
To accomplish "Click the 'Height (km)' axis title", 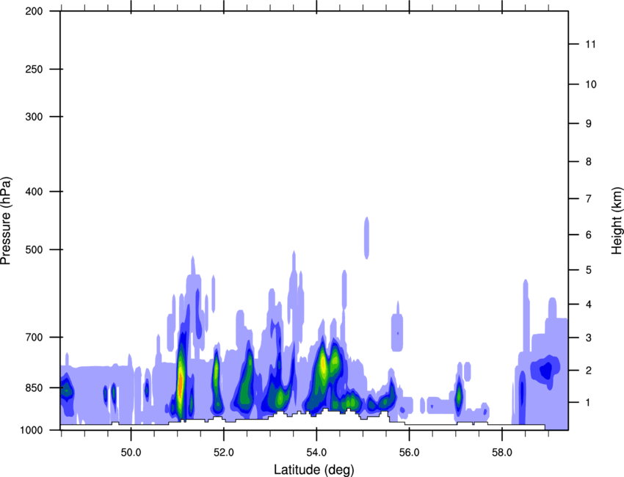I will coord(617,220).
